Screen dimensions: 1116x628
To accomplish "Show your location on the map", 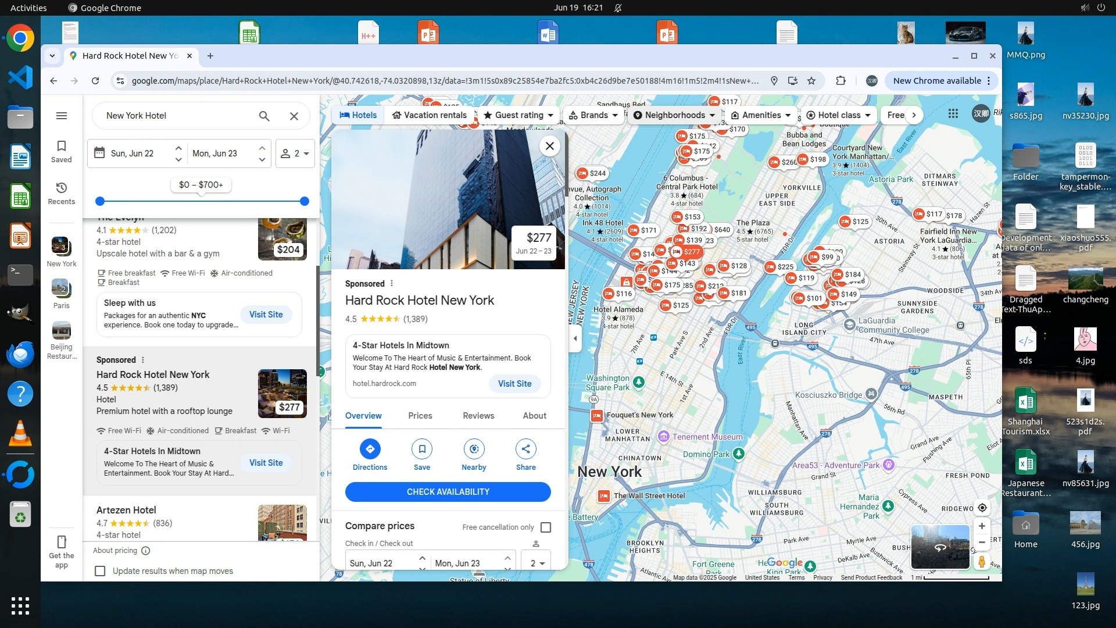I will [982, 508].
